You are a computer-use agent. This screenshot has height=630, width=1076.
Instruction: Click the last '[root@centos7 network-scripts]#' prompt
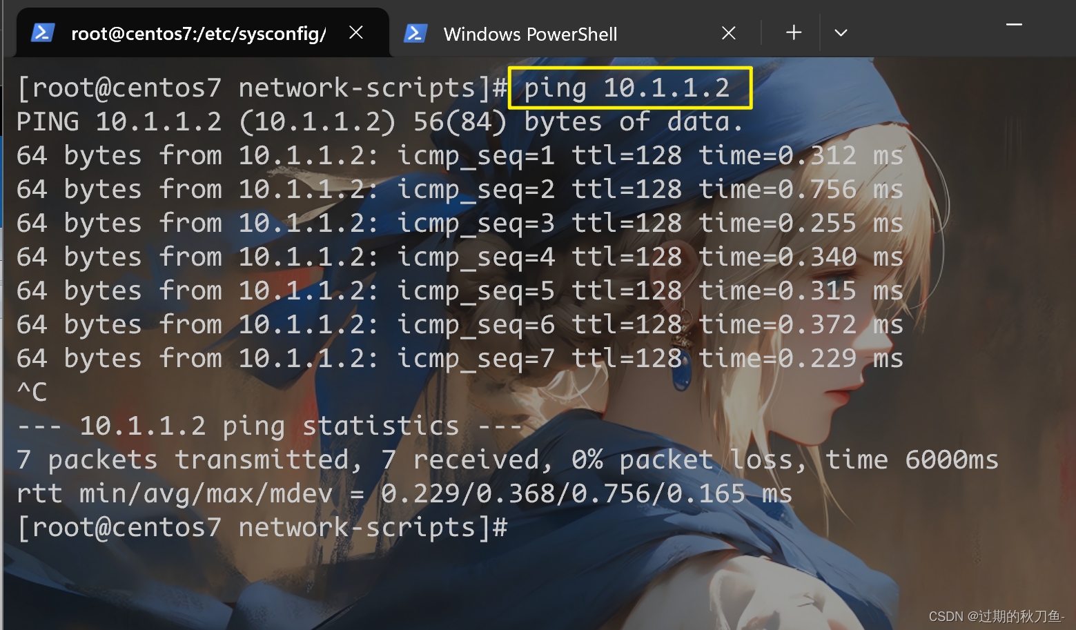(262, 528)
